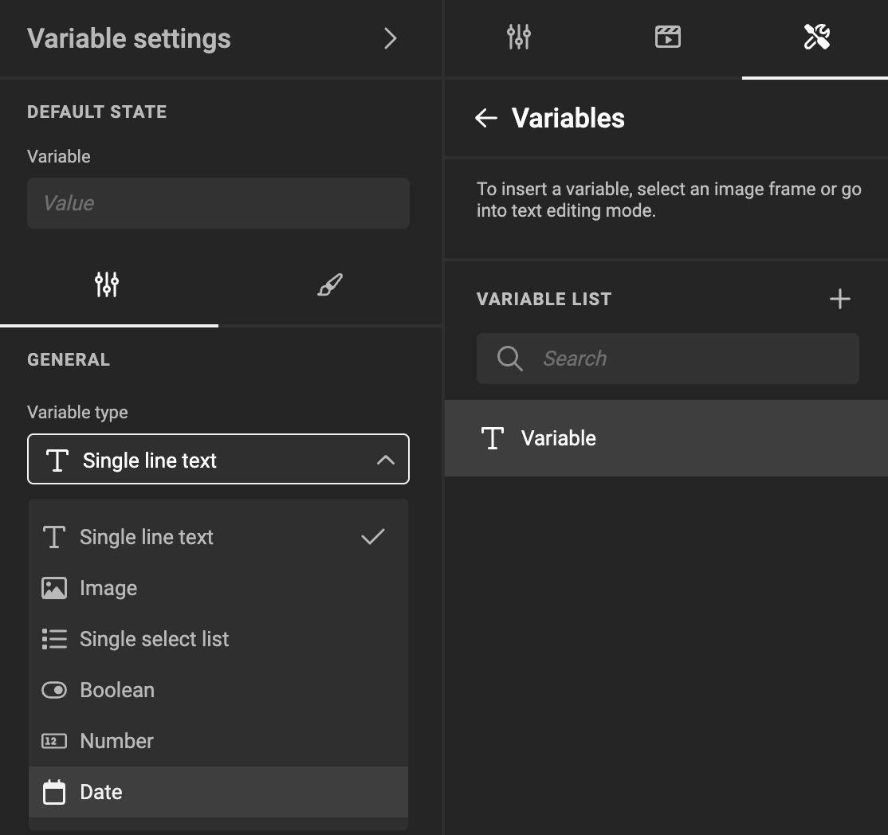This screenshot has height=835, width=888.
Task: Choose Image variable type
Action: (x=218, y=588)
